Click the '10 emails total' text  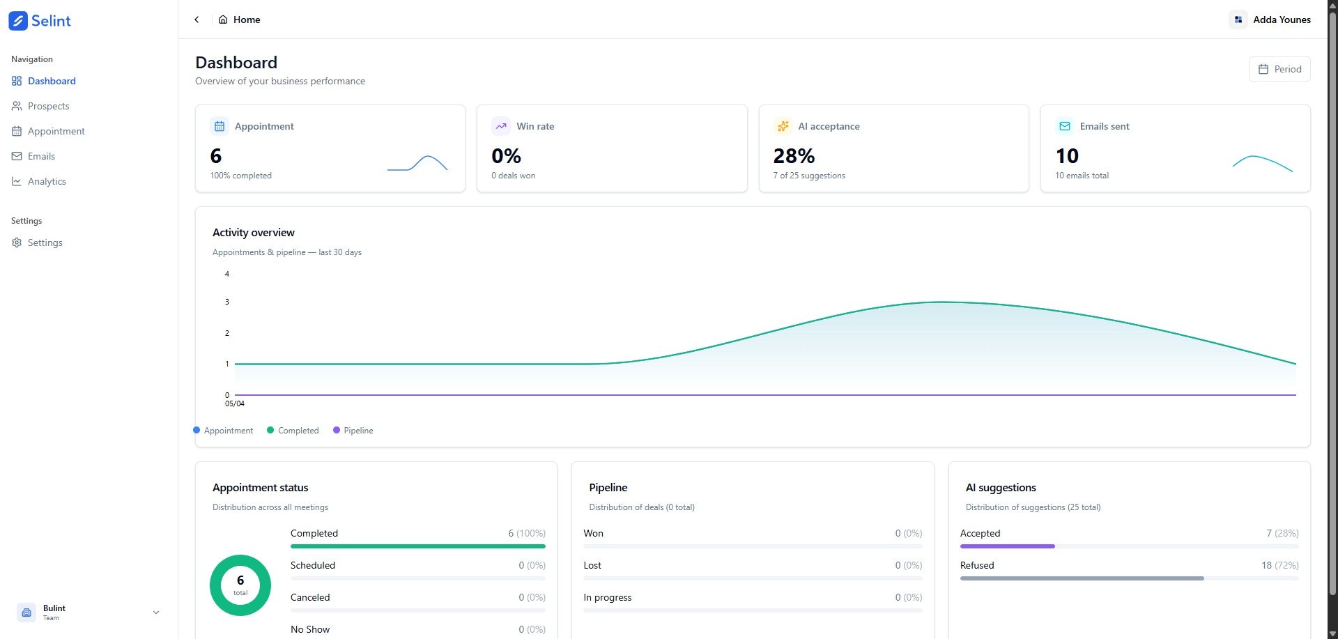tap(1082, 176)
